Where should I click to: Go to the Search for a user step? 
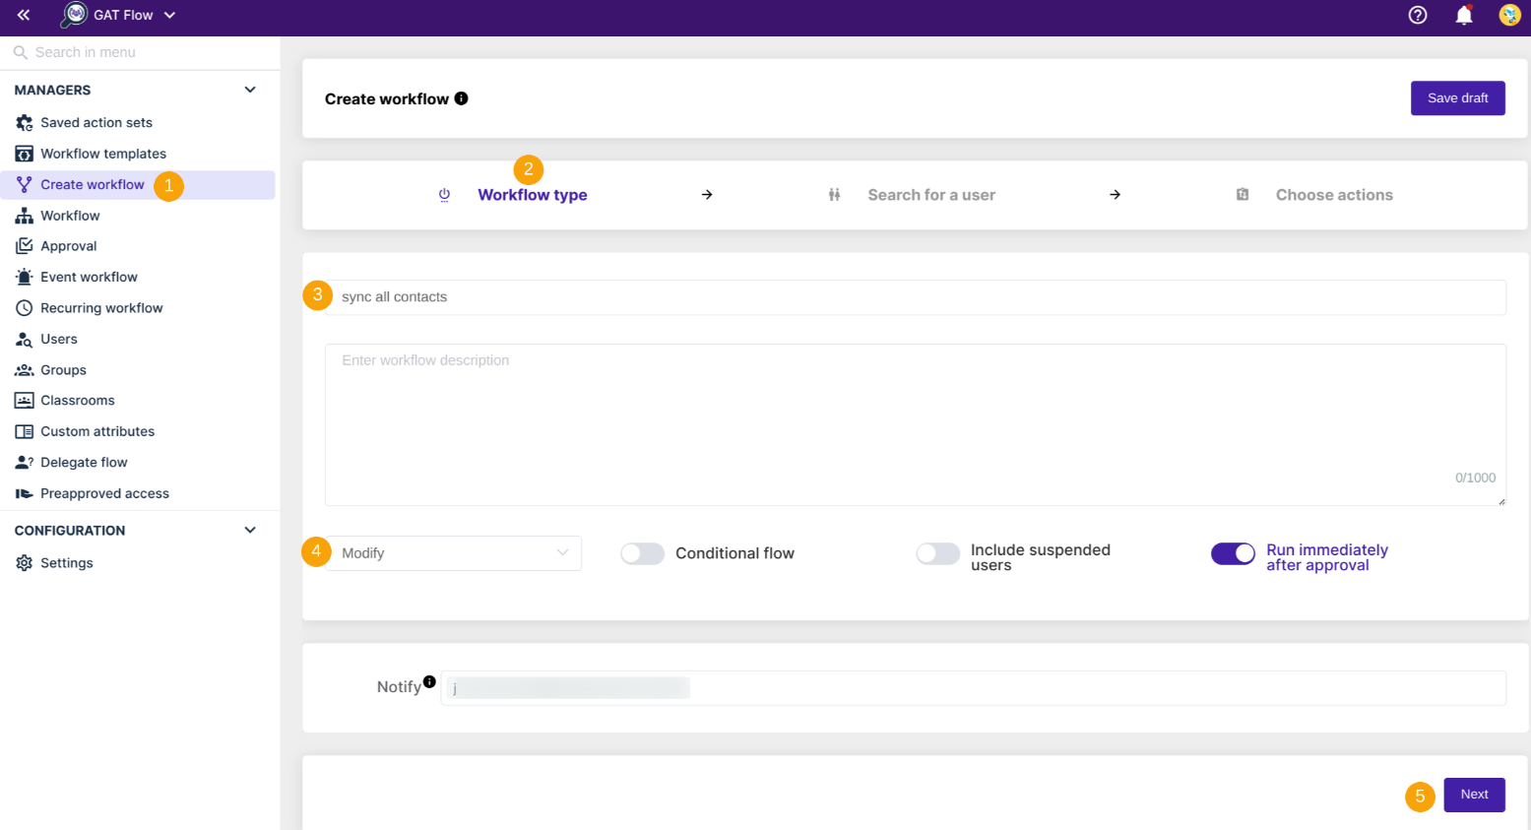click(x=931, y=194)
